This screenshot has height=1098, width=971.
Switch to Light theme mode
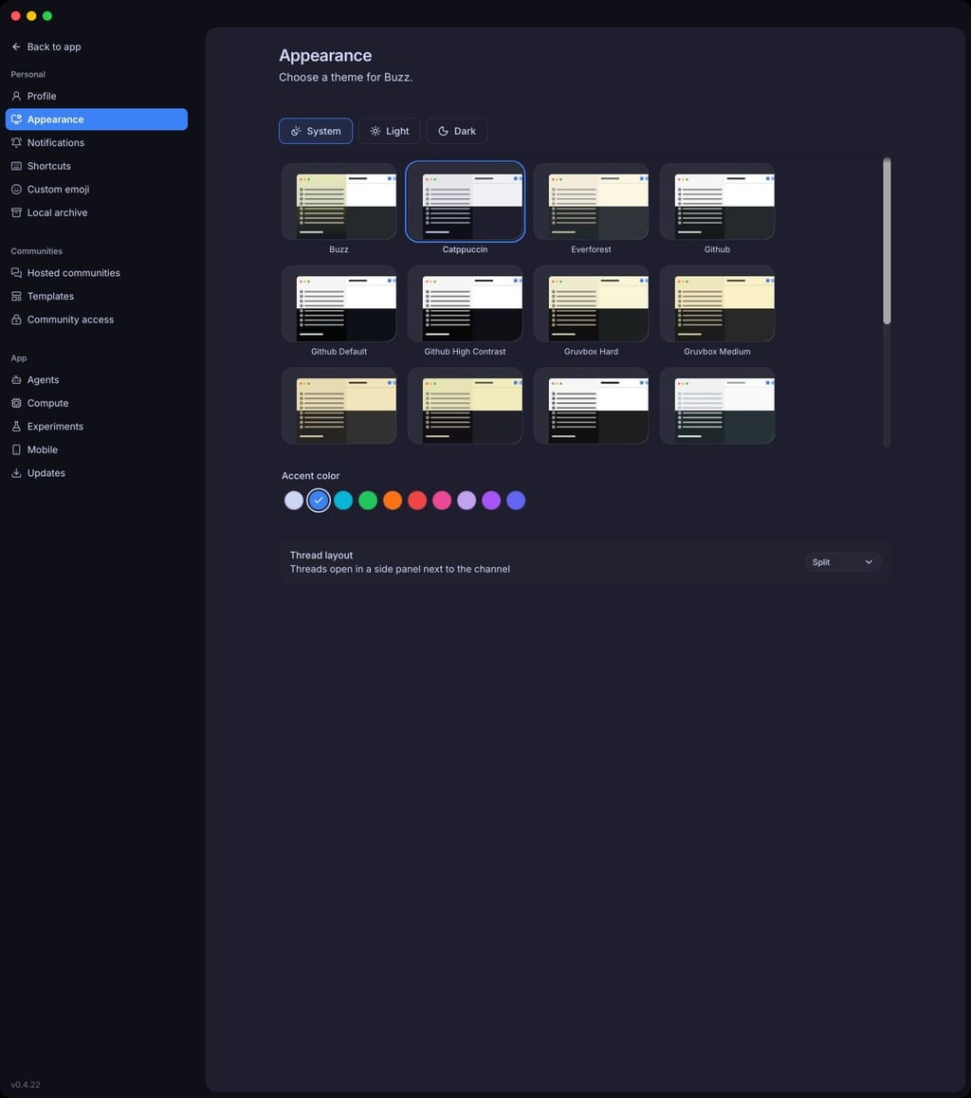click(389, 131)
